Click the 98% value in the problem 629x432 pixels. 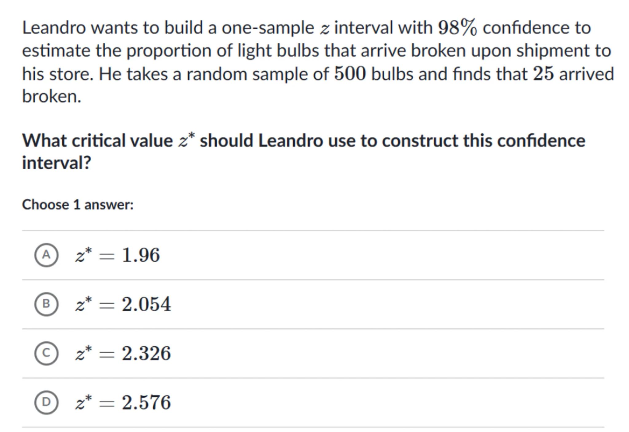[x=457, y=28]
